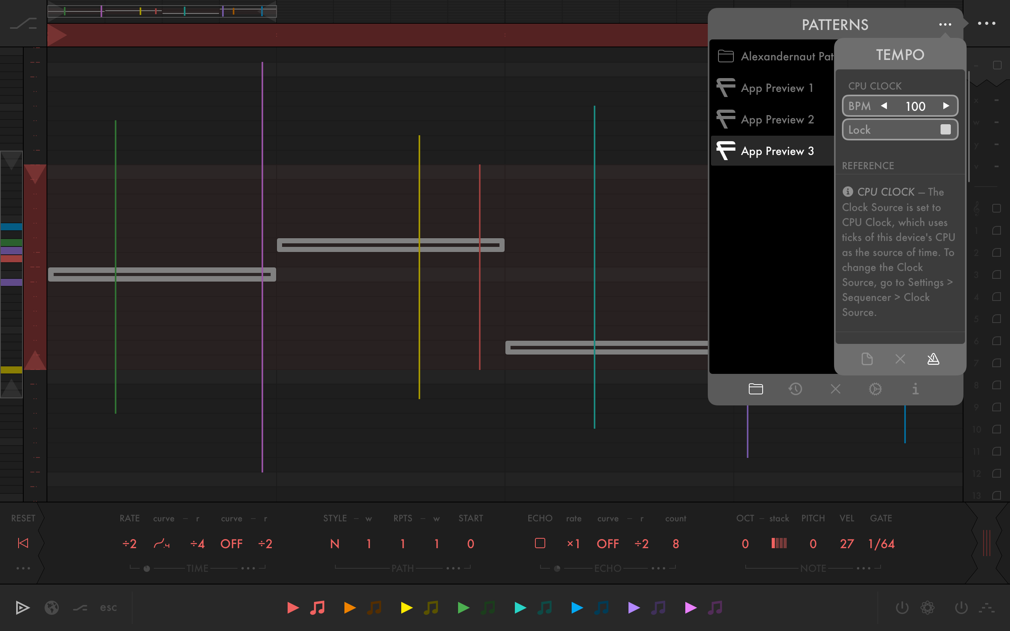Click the atom icon at the bottom right
Image resolution: width=1010 pixels, height=631 pixels.
coord(928,608)
